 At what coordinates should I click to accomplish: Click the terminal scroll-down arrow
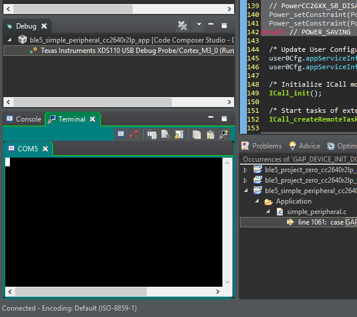point(227,282)
